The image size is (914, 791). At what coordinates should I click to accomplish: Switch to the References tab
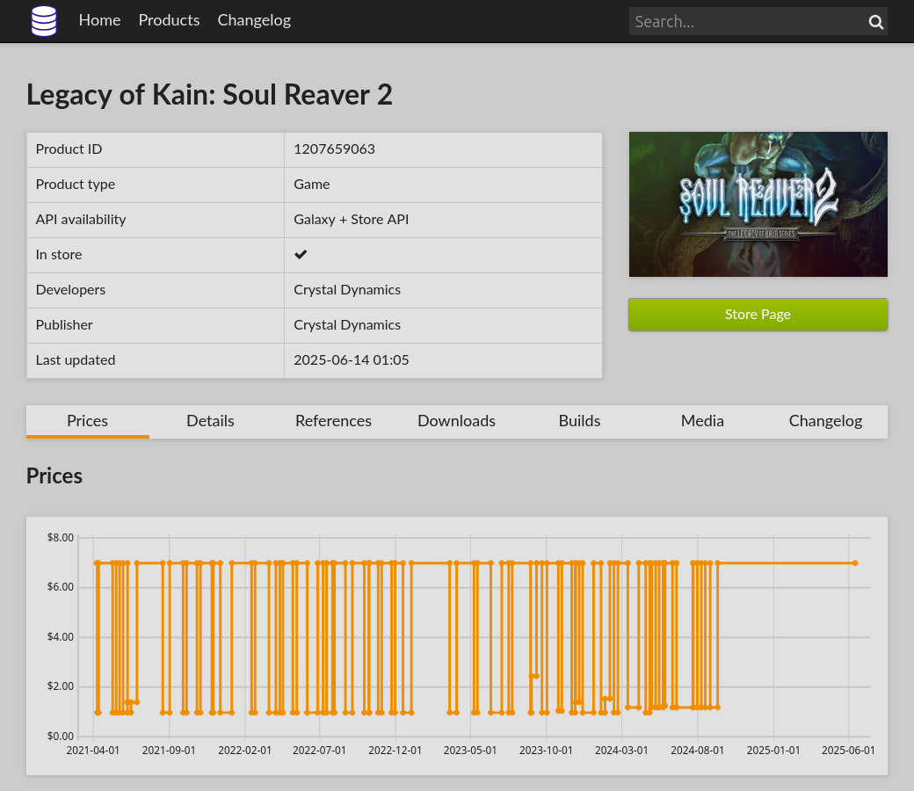[333, 421]
